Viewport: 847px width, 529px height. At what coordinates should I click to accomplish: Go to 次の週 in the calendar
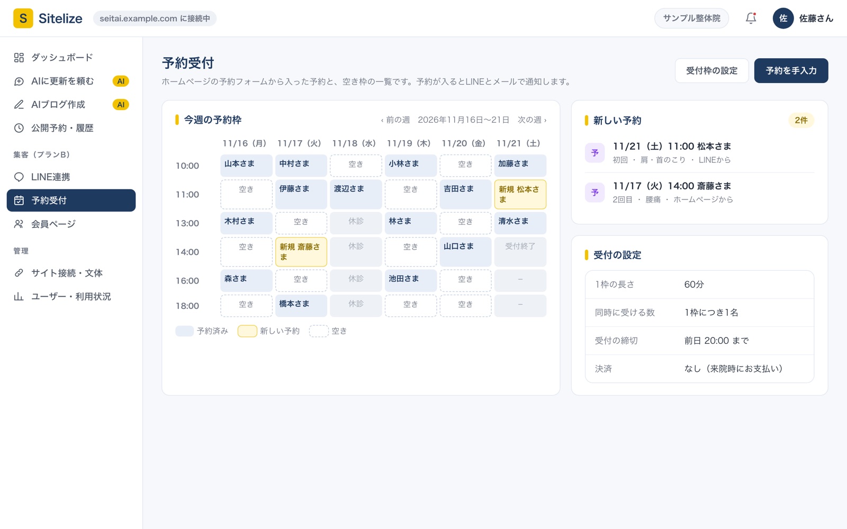532,120
